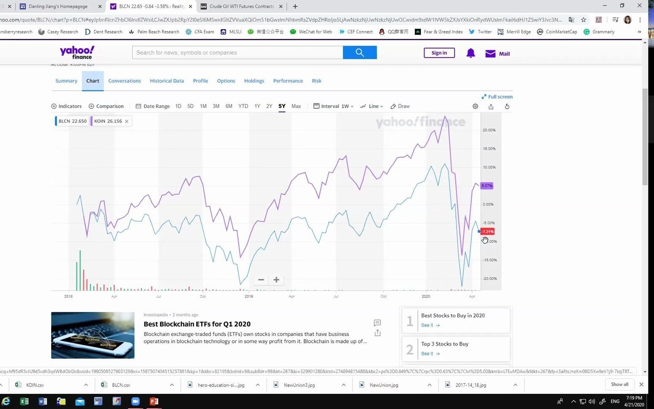Expand 2017-14_18.jpg download options arrow
Viewport: 654px width, 409px height.
pos(515,385)
